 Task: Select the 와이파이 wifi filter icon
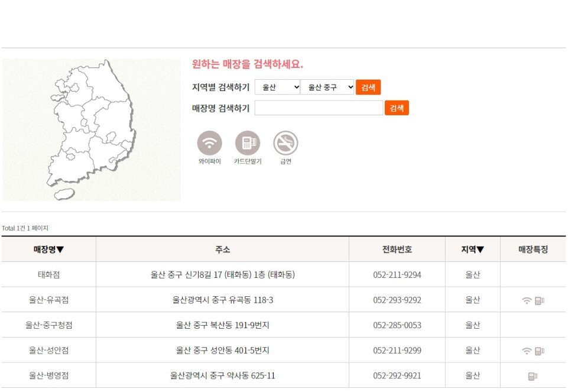coord(209,143)
